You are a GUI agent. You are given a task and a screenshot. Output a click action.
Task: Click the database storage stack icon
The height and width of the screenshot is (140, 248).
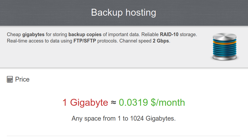(226, 46)
